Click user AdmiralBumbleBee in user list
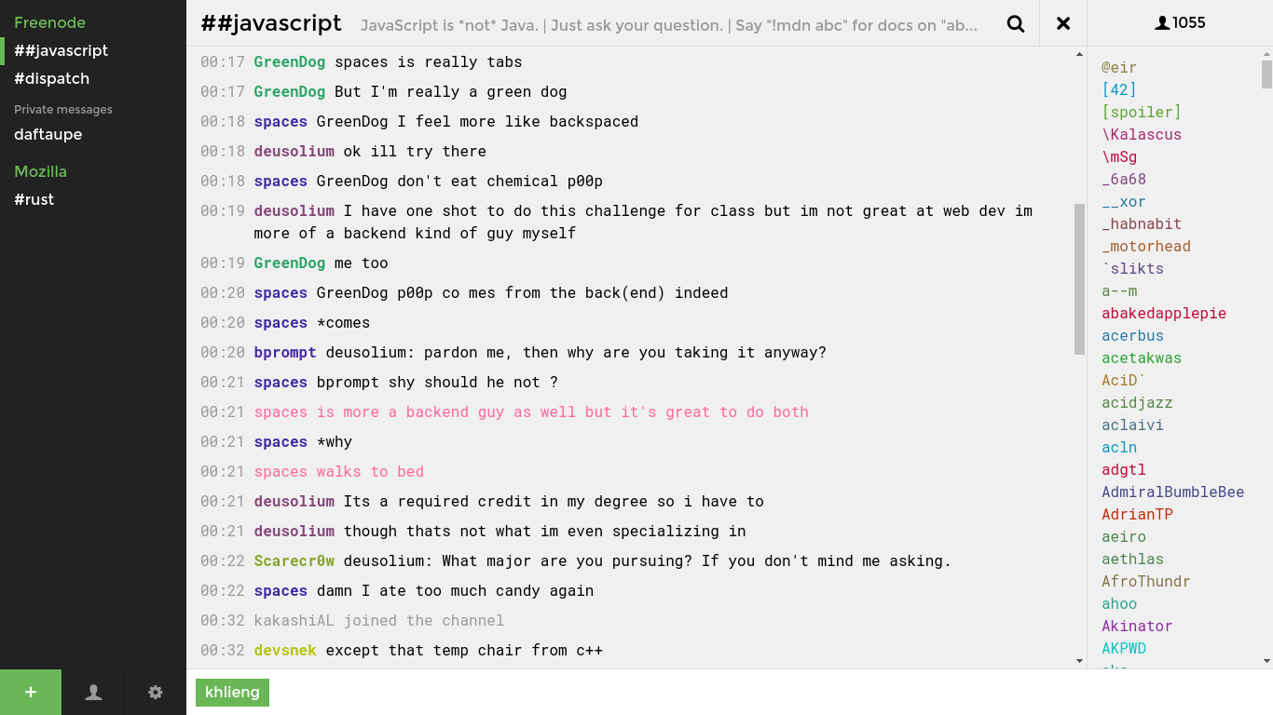This screenshot has width=1273, height=715. coord(1172,492)
